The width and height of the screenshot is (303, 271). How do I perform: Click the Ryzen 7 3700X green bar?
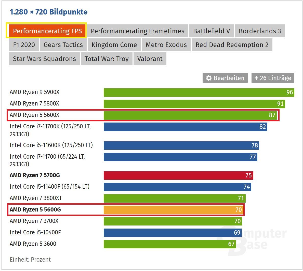(173, 221)
